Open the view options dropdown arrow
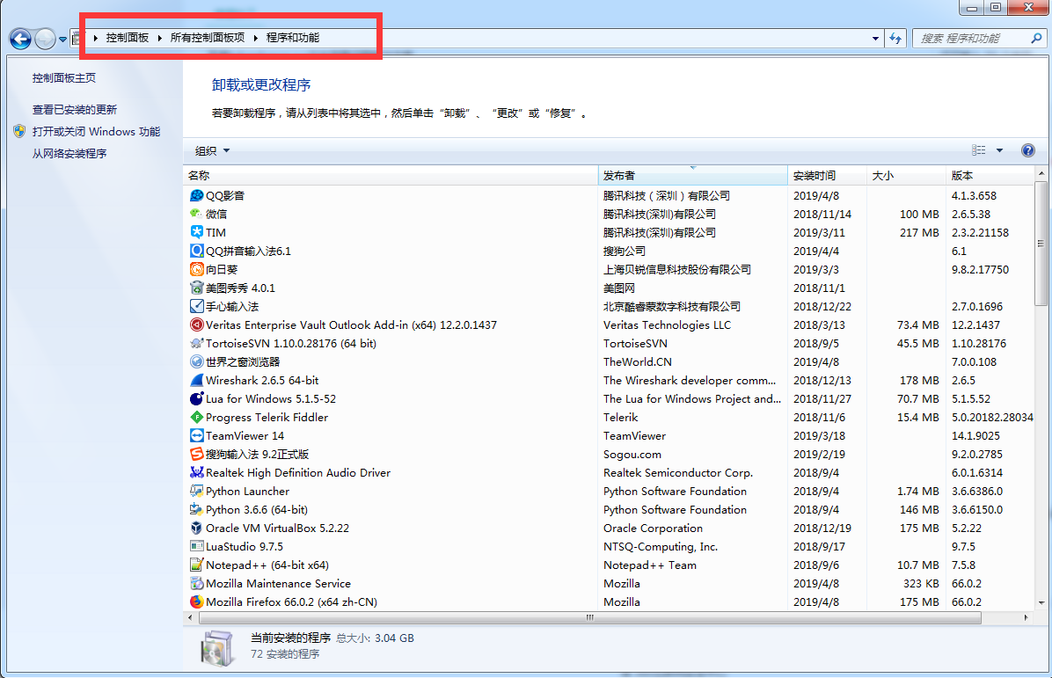 pyautogui.click(x=1000, y=150)
